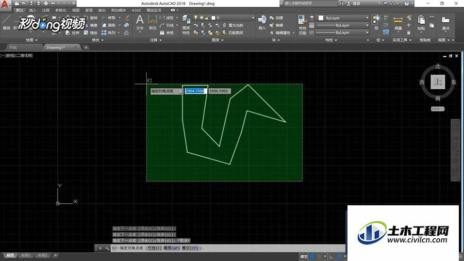This screenshot has width=464, height=261.
Task: Expand the Modify (修改) panel
Action: [97, 40]
